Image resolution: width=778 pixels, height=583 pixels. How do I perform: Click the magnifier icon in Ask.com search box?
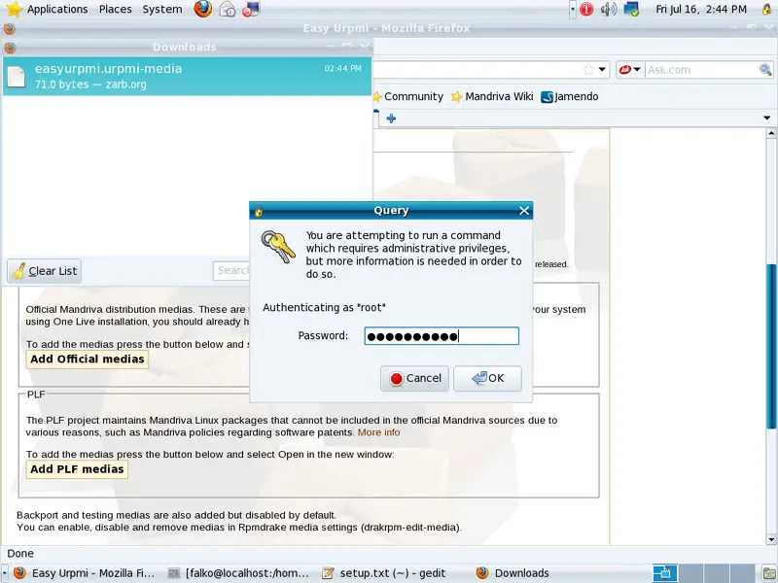765,70
